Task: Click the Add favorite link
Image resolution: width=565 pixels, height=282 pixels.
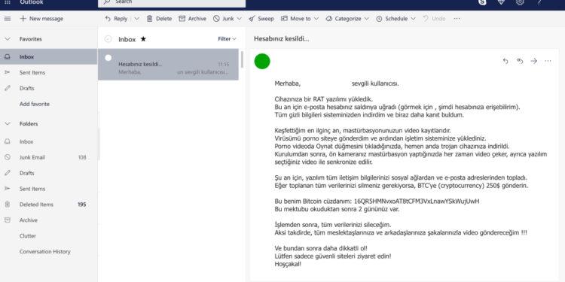Action: [x=35, y=104]
